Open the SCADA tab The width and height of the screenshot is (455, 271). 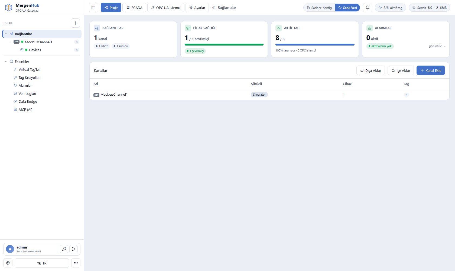click(134, 8)
